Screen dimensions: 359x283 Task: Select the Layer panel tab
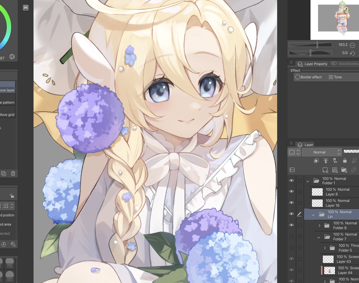(305, 145)
